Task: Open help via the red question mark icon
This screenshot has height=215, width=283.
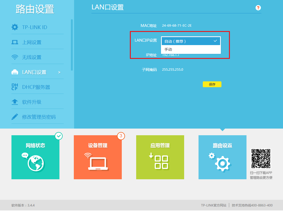Action: 258,8
